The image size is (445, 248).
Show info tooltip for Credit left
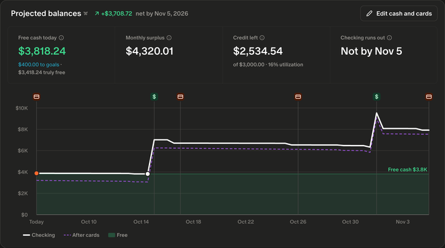(x=262, y=38)
